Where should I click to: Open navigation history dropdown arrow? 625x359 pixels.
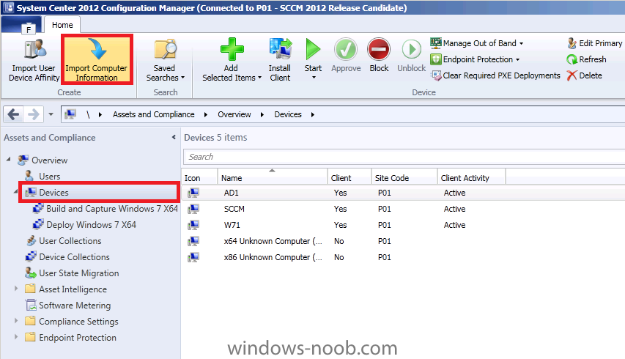click(51, 114)
